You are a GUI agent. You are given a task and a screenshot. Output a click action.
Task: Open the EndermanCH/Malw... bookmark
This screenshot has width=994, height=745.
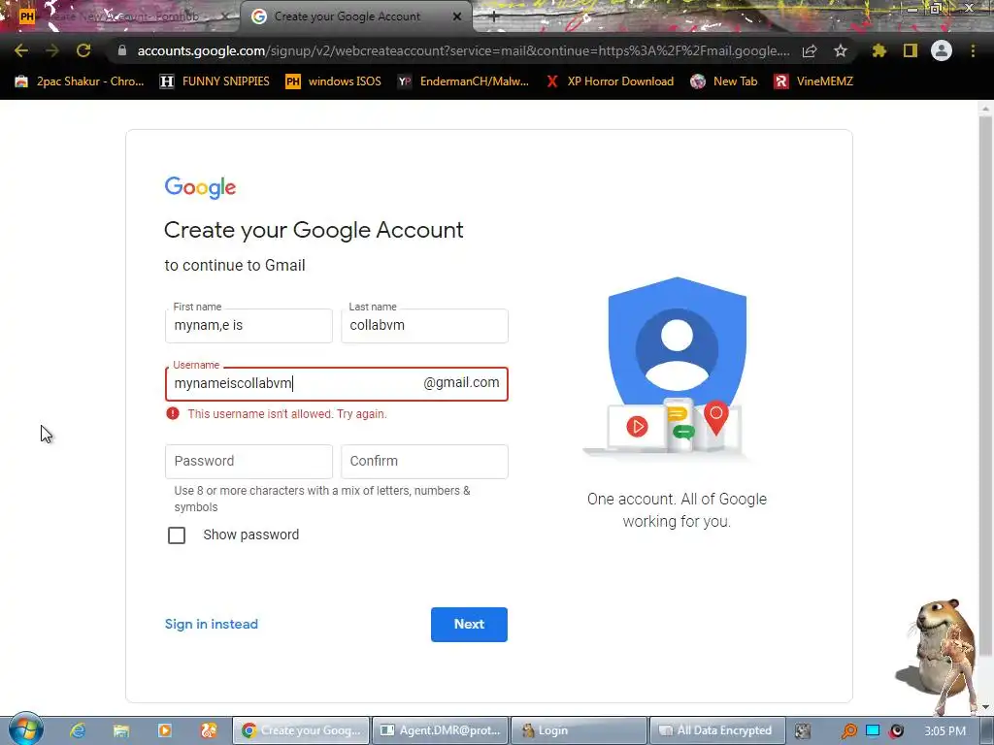coord(463,81)
